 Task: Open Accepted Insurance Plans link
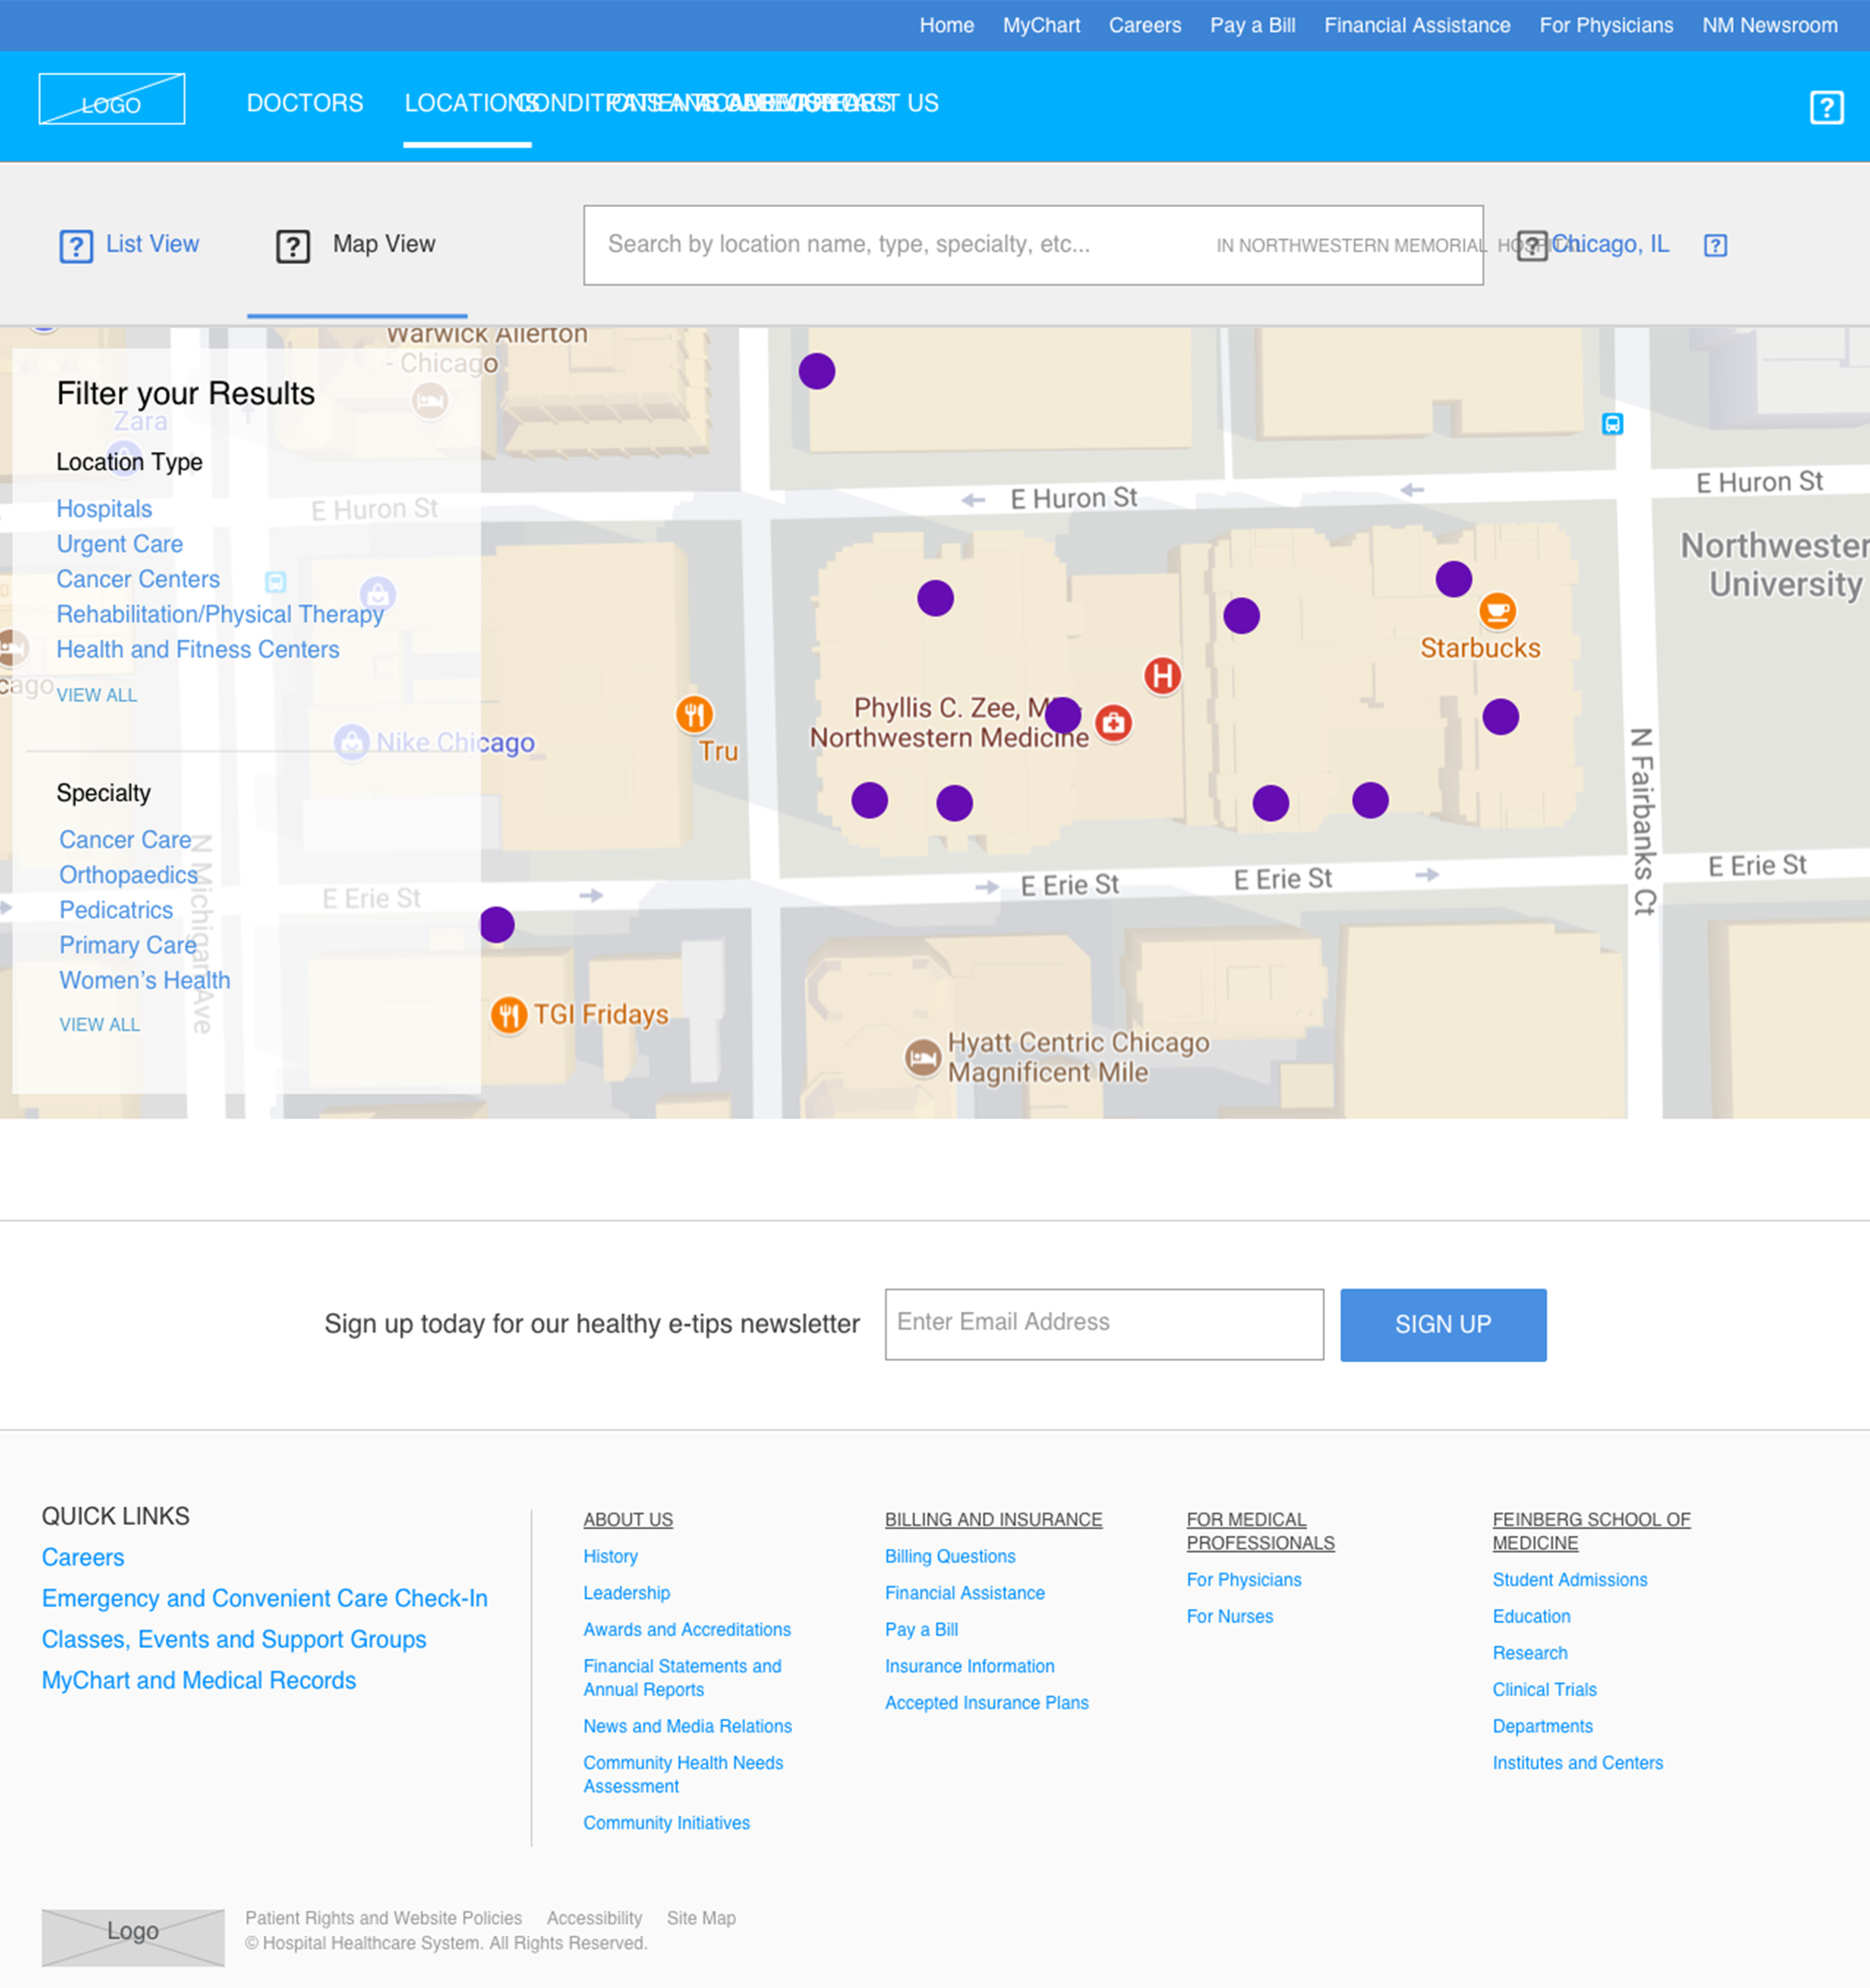tap(987, 1702)
